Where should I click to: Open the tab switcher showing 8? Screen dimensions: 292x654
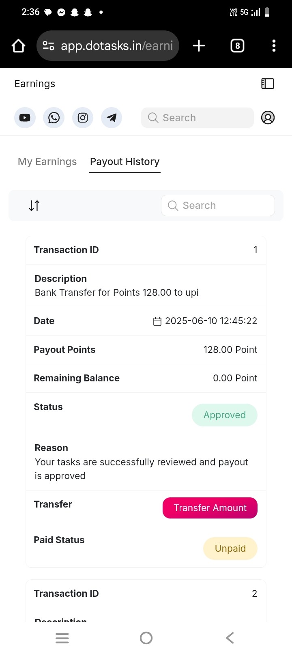coord(237,46)
